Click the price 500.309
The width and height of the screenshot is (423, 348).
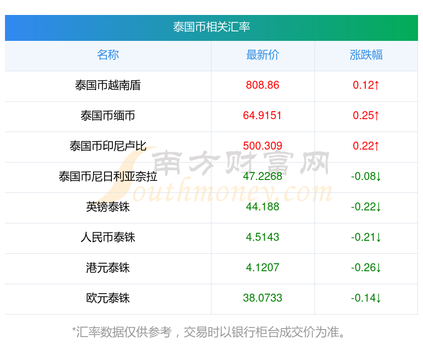(x=262, y=146)
